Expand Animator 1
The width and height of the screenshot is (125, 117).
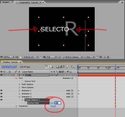(x=19, y=91)
